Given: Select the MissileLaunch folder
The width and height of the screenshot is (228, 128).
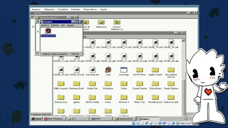Looking at the screenshot, I should point(155,97).
